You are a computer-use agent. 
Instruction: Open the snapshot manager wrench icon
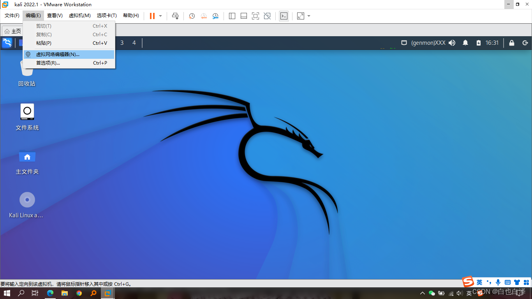click(x=215, y=16)
